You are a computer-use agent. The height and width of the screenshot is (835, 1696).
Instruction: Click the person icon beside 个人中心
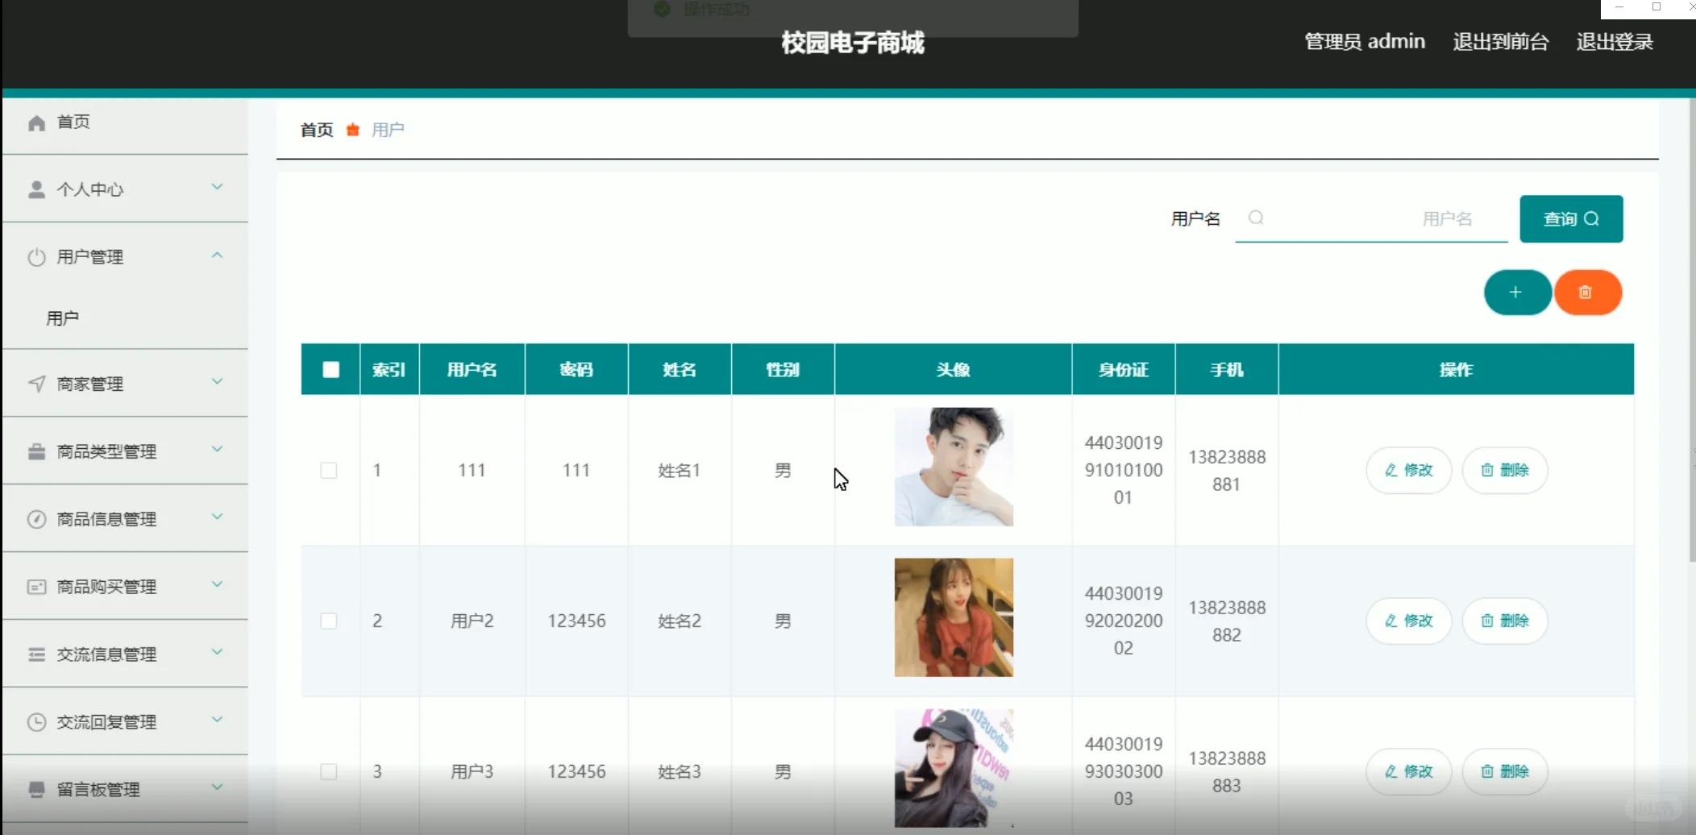pyautogui.click(x=35, y=189)
